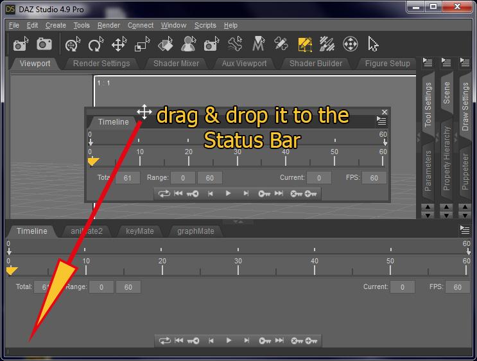This screenshot has height=361, width=477.
Task: Click Range end field showing 60 in docked Timeline
Action: [x=128, y=287]
